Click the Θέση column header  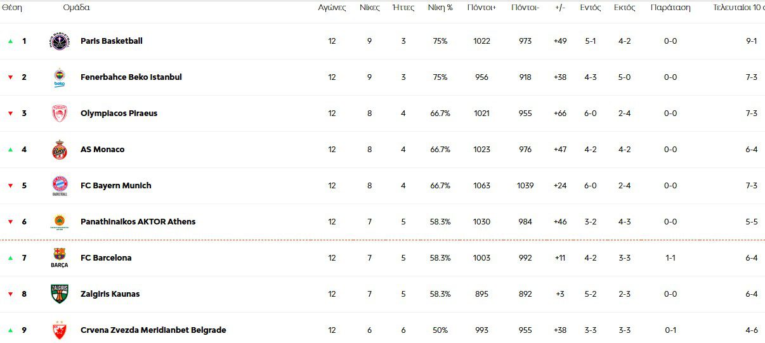[13, 8]
